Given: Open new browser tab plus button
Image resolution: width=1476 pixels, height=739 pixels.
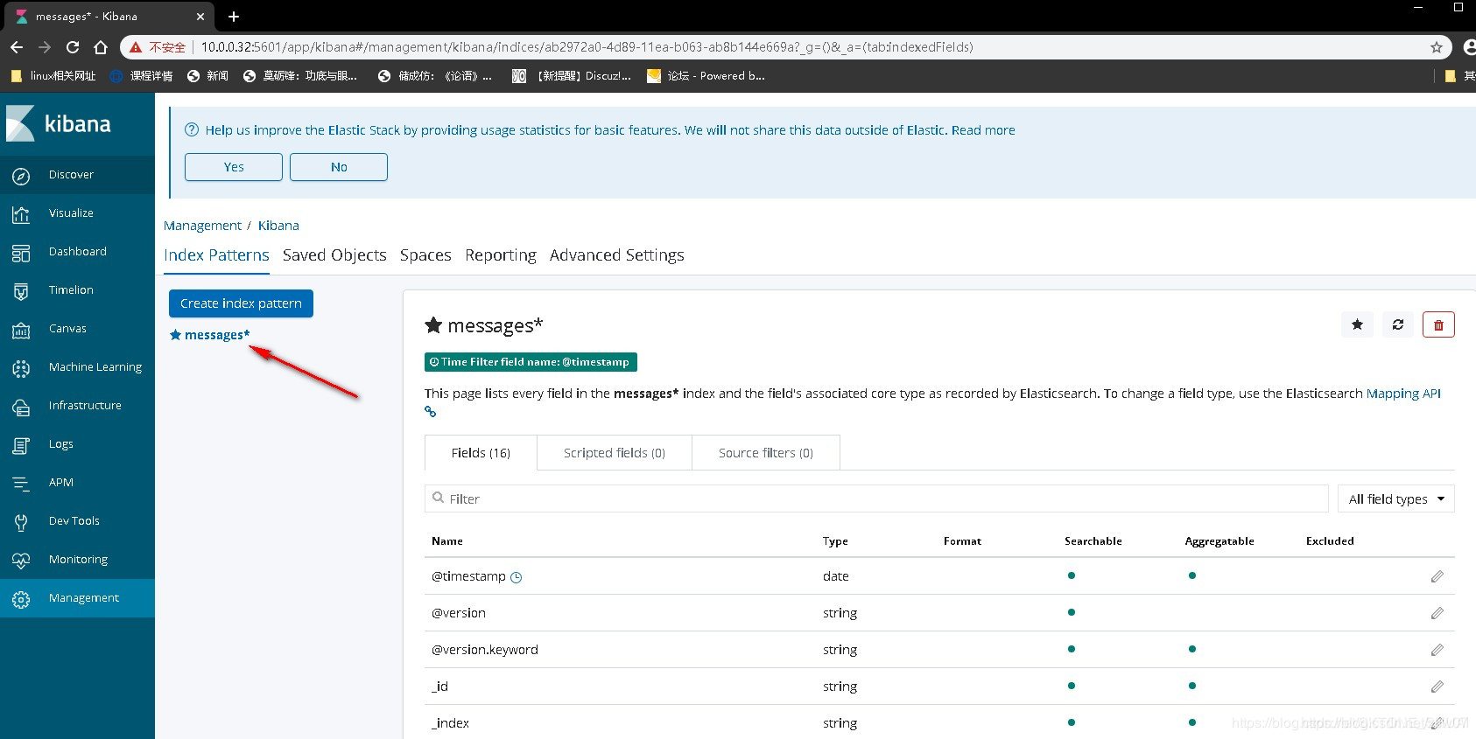Looking at the screenshot, I should [234, 17].
